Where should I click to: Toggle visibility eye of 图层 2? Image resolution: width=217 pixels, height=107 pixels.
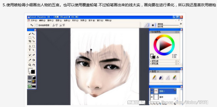pos(152,91)
